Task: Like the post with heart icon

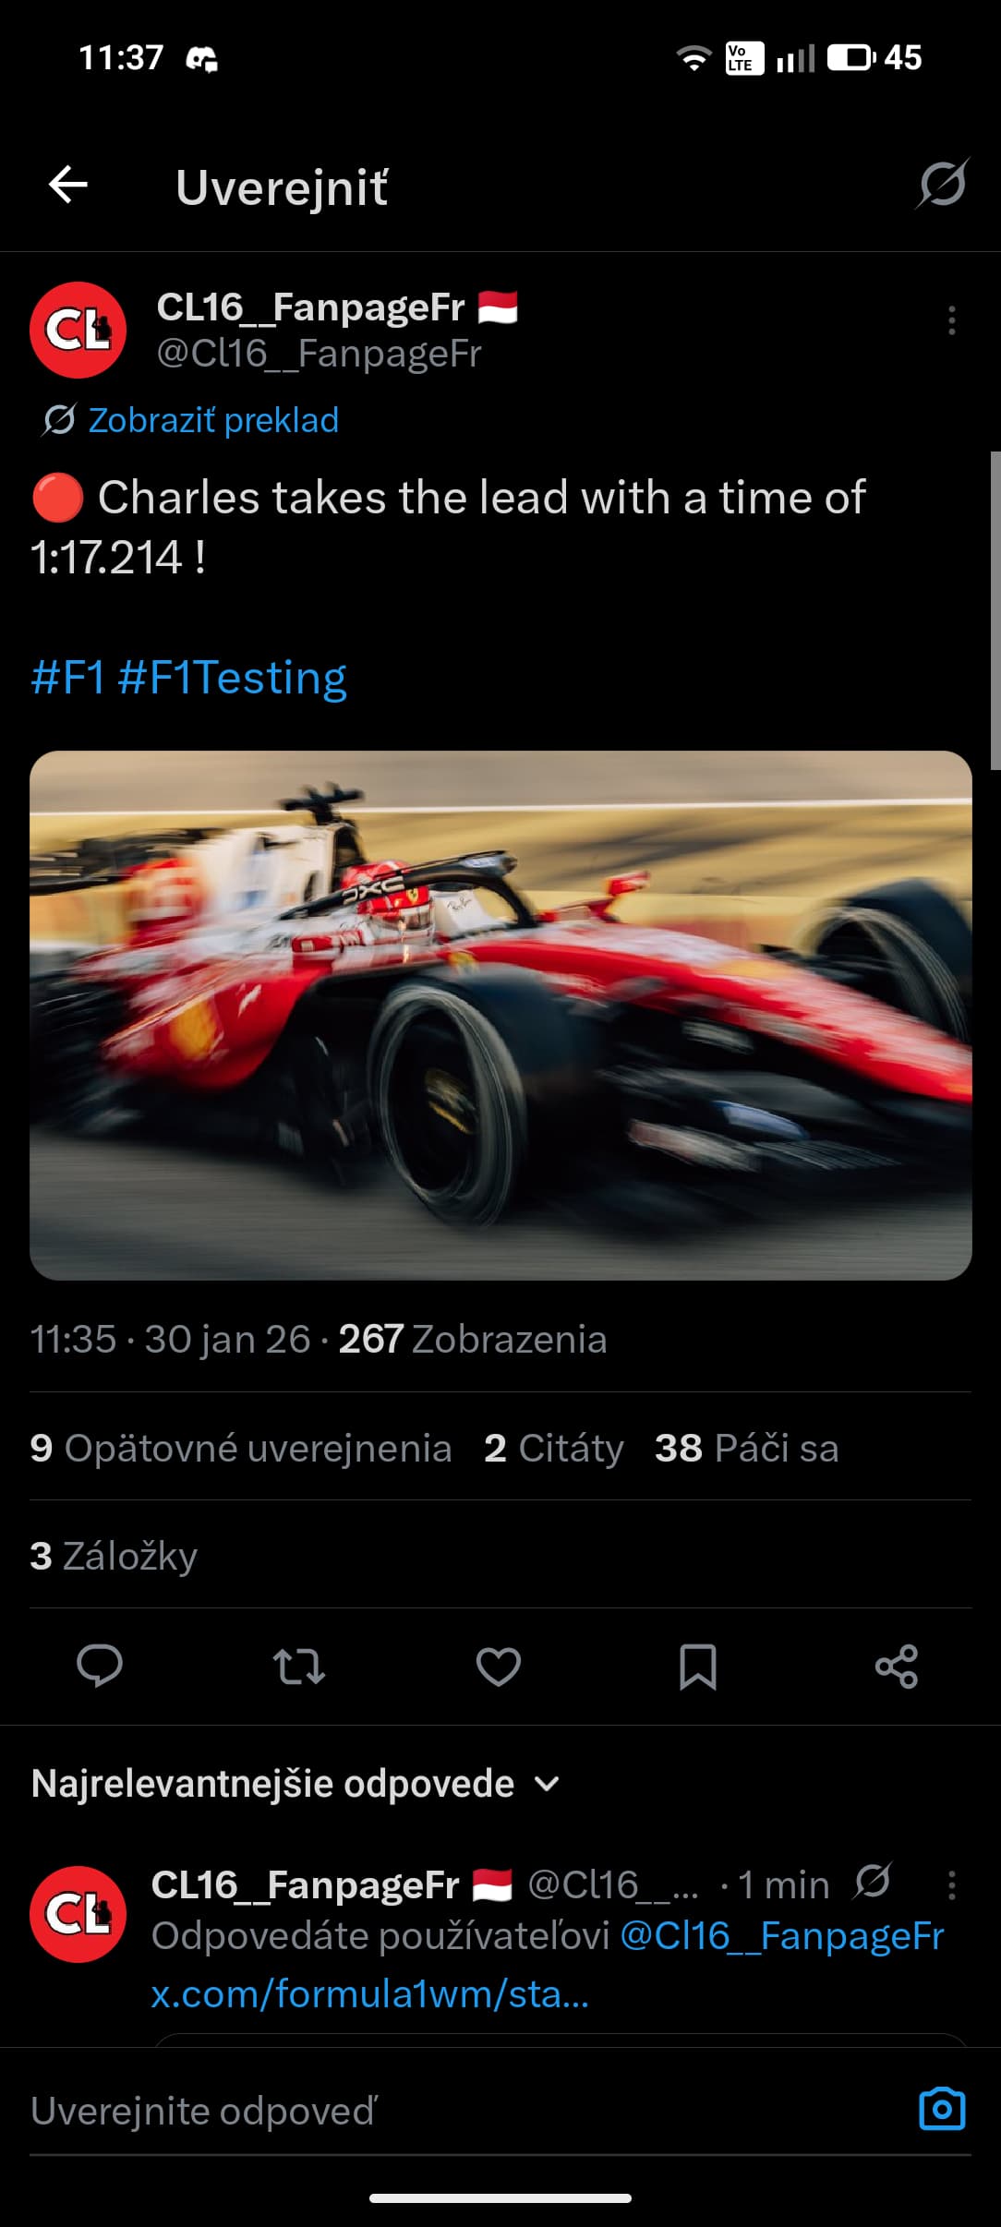Action: 498,1666
